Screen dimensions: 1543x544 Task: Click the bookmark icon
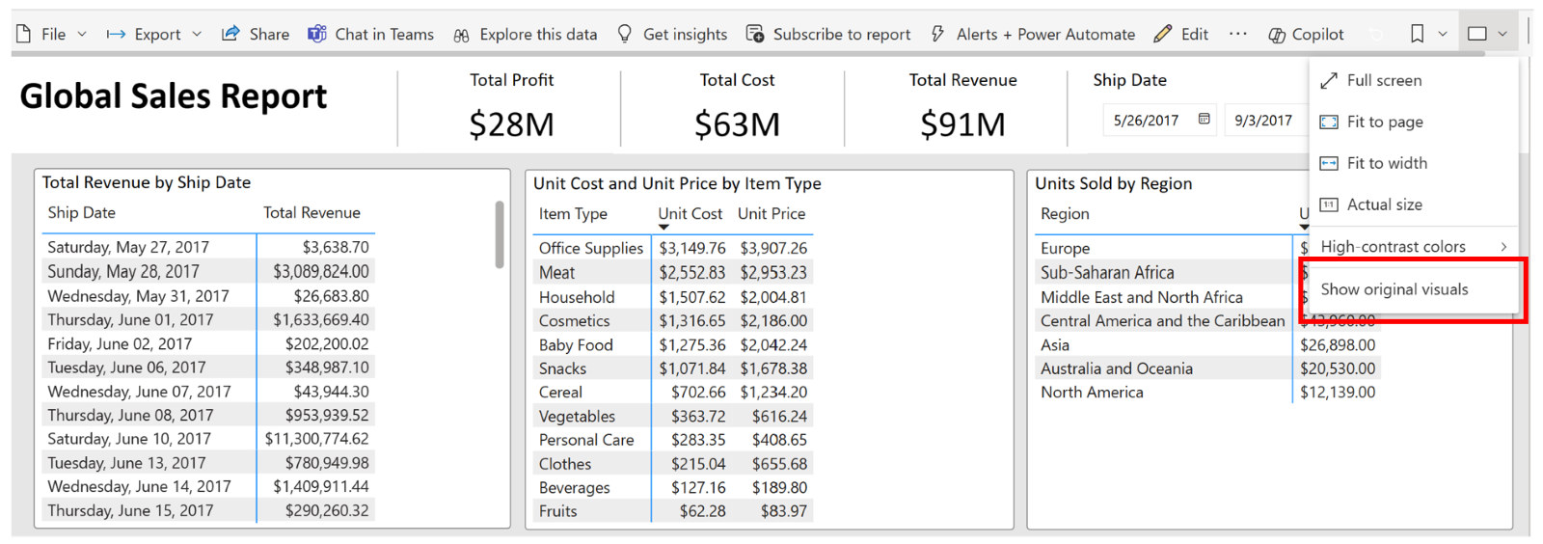[x=1417, y=34]
